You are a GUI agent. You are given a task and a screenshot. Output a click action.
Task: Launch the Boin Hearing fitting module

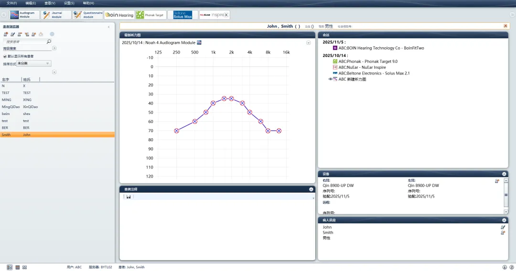click(x=119, y=15)
